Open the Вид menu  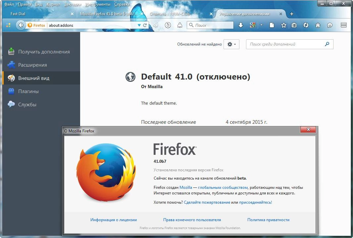click(x=38, y=4)
